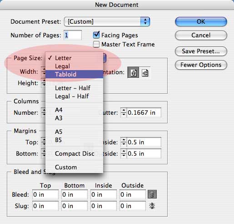The width and height of the screenshot is (234, 224).
Task: Open Document Preset dropdown
Action: click(107, 21)
